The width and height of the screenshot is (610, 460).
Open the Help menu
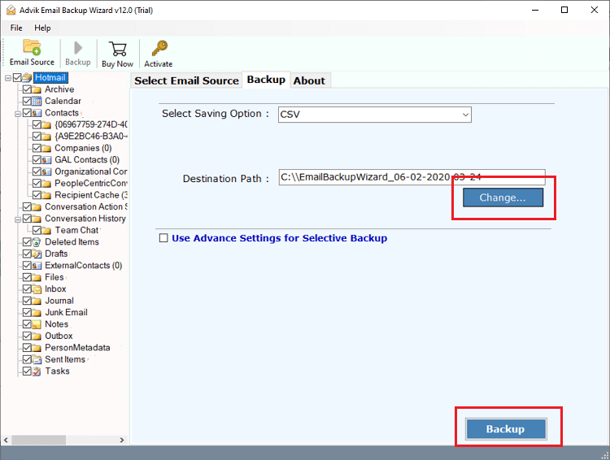(x=42, y=28)
